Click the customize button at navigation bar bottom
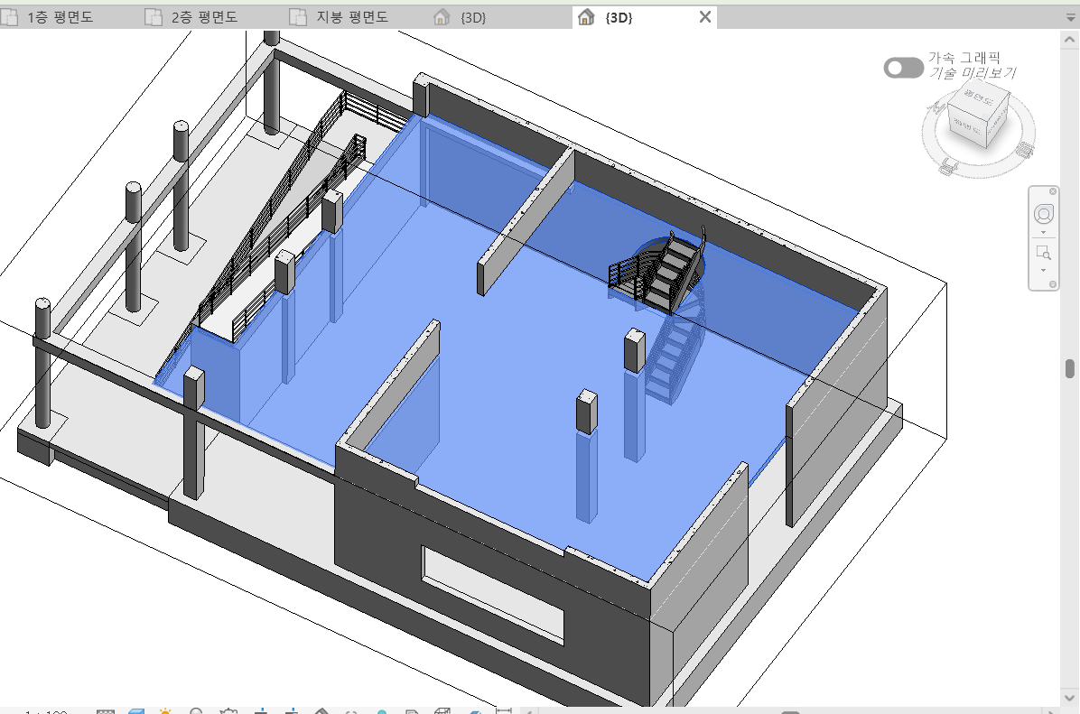Image resolution: width=1080 pixels, height=714 pixels. tap(1052, 285)
